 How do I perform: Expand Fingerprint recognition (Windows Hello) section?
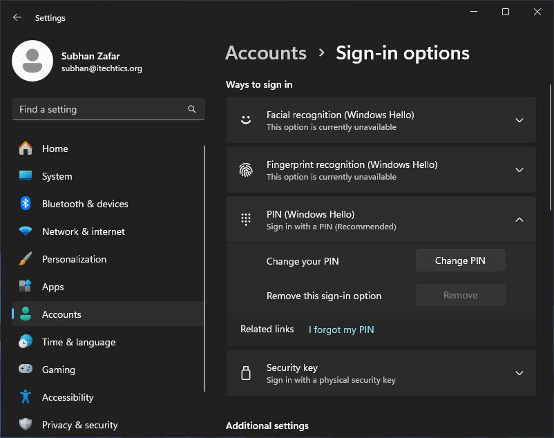pyautogui.click(x=381, y=170)
